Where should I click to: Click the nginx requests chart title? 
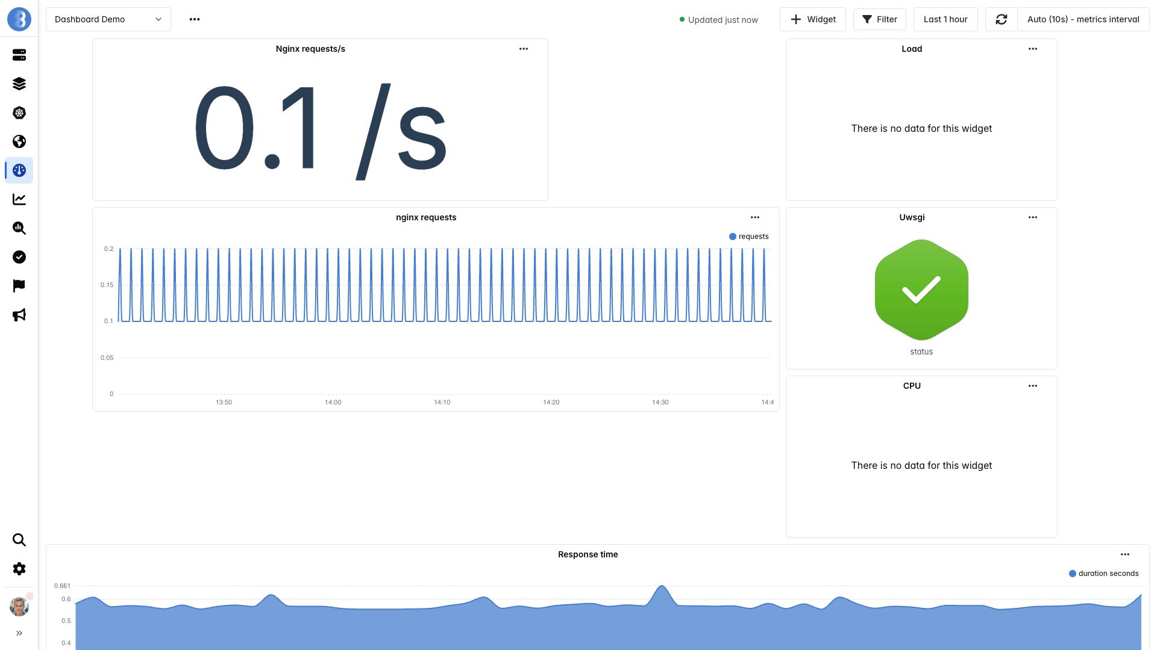[426, 217]
